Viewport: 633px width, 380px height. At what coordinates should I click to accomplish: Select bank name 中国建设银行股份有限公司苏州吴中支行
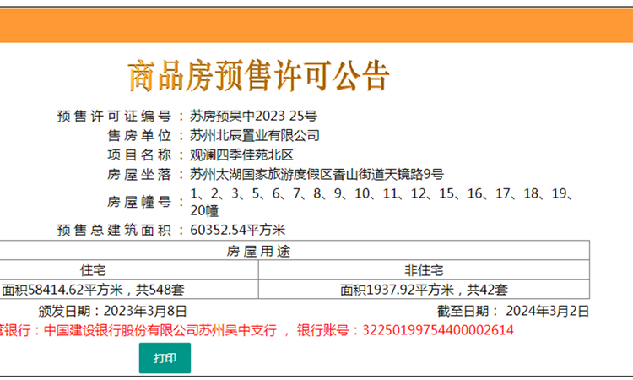[160, 330]
